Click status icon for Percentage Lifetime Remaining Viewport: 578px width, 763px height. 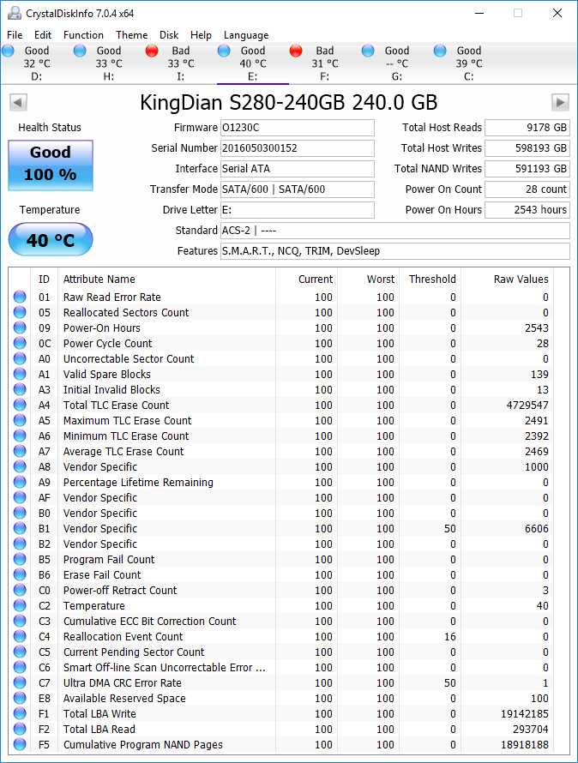click(20, 482)
